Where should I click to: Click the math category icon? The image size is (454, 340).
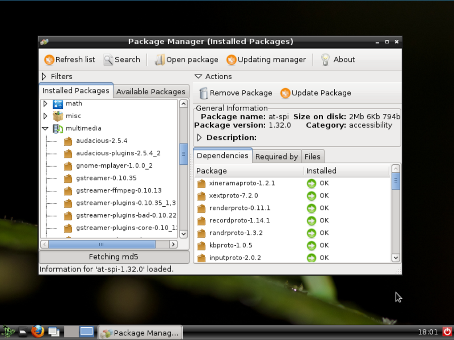tap(58, 104)
